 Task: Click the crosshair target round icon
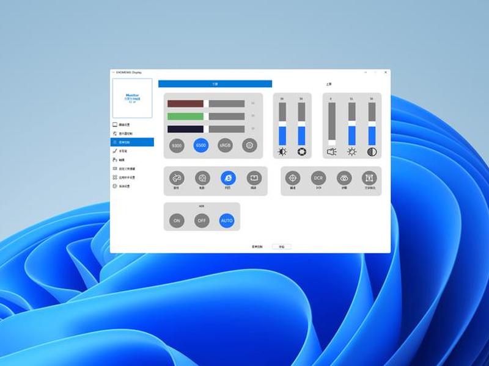click(293, 178)
